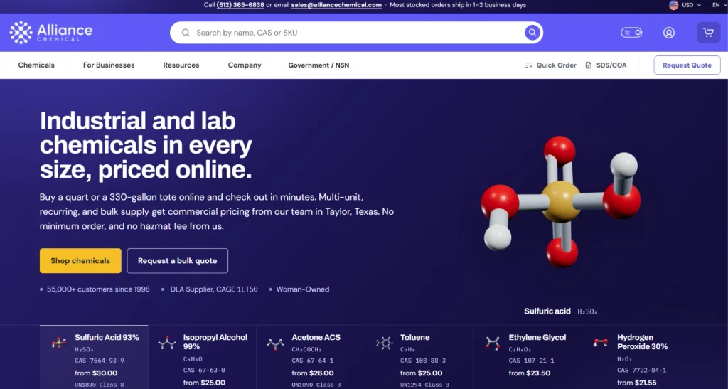Open the user account icon
This screenshot has height=389, width=728.
point(668,33)
